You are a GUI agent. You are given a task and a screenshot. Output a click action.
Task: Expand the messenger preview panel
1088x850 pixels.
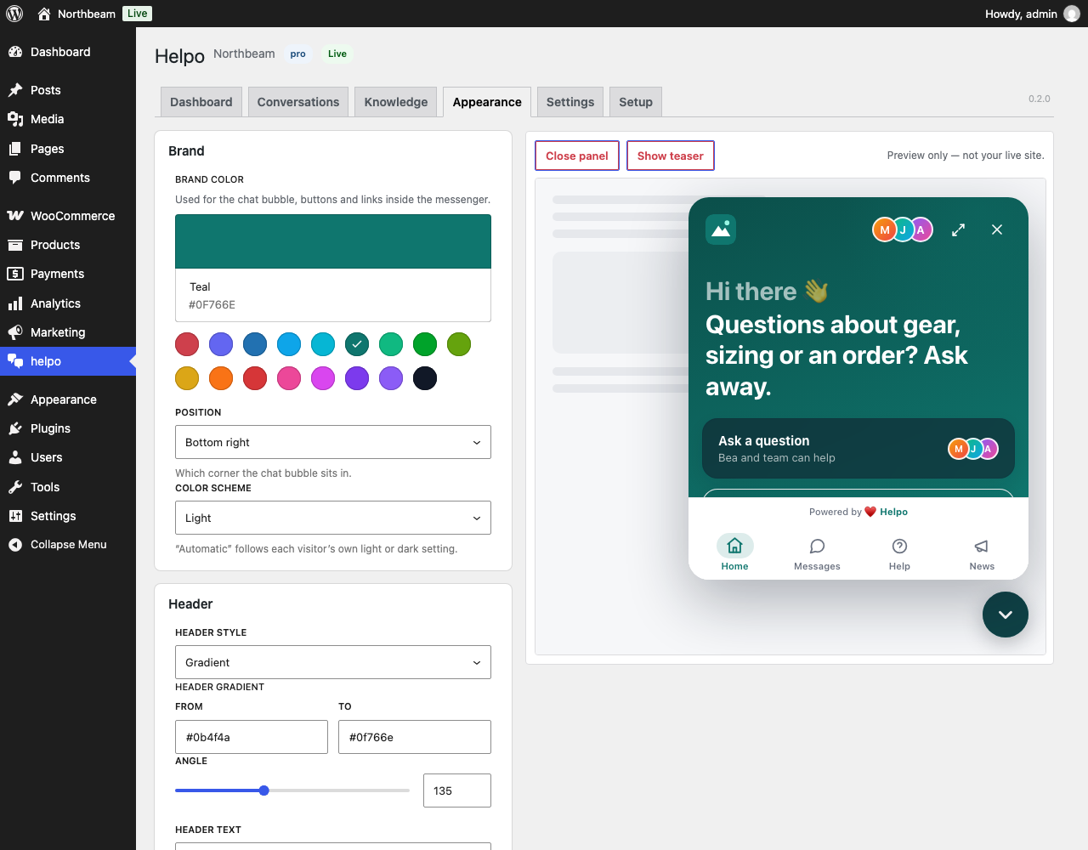(958, 229)
